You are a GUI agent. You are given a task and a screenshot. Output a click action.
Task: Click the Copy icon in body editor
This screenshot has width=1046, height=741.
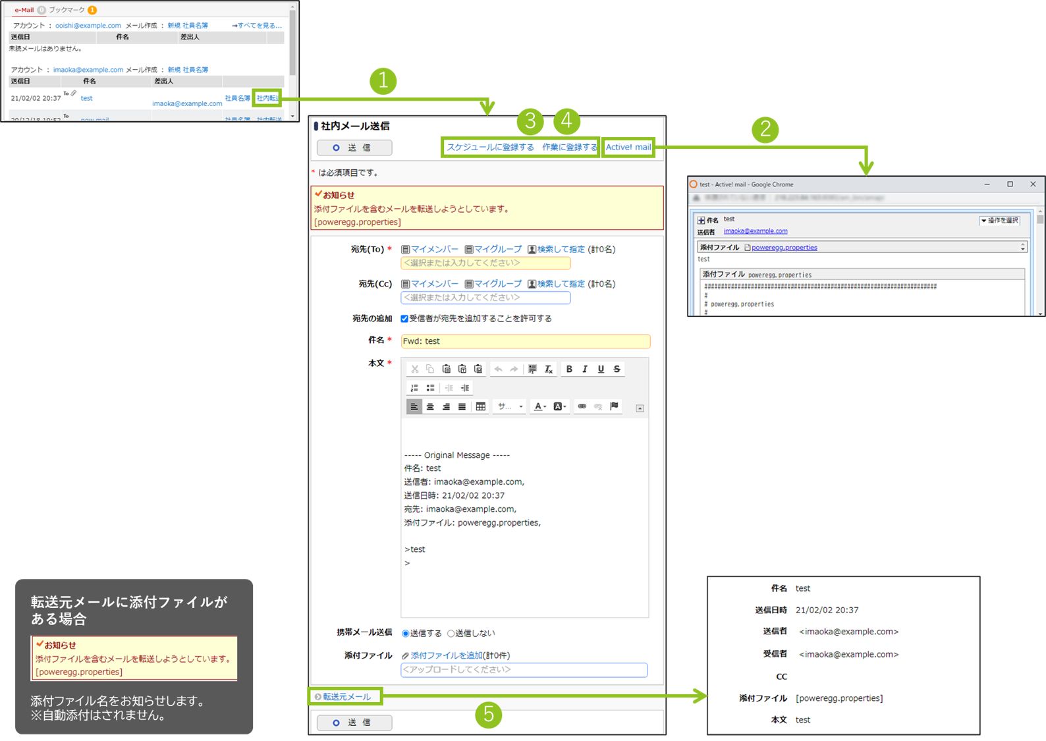[430, 369]
